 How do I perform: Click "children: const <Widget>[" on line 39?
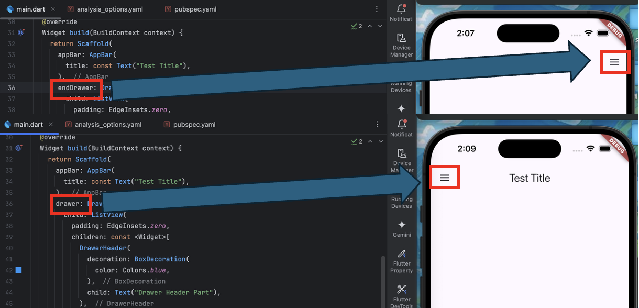tap(120, 237)
